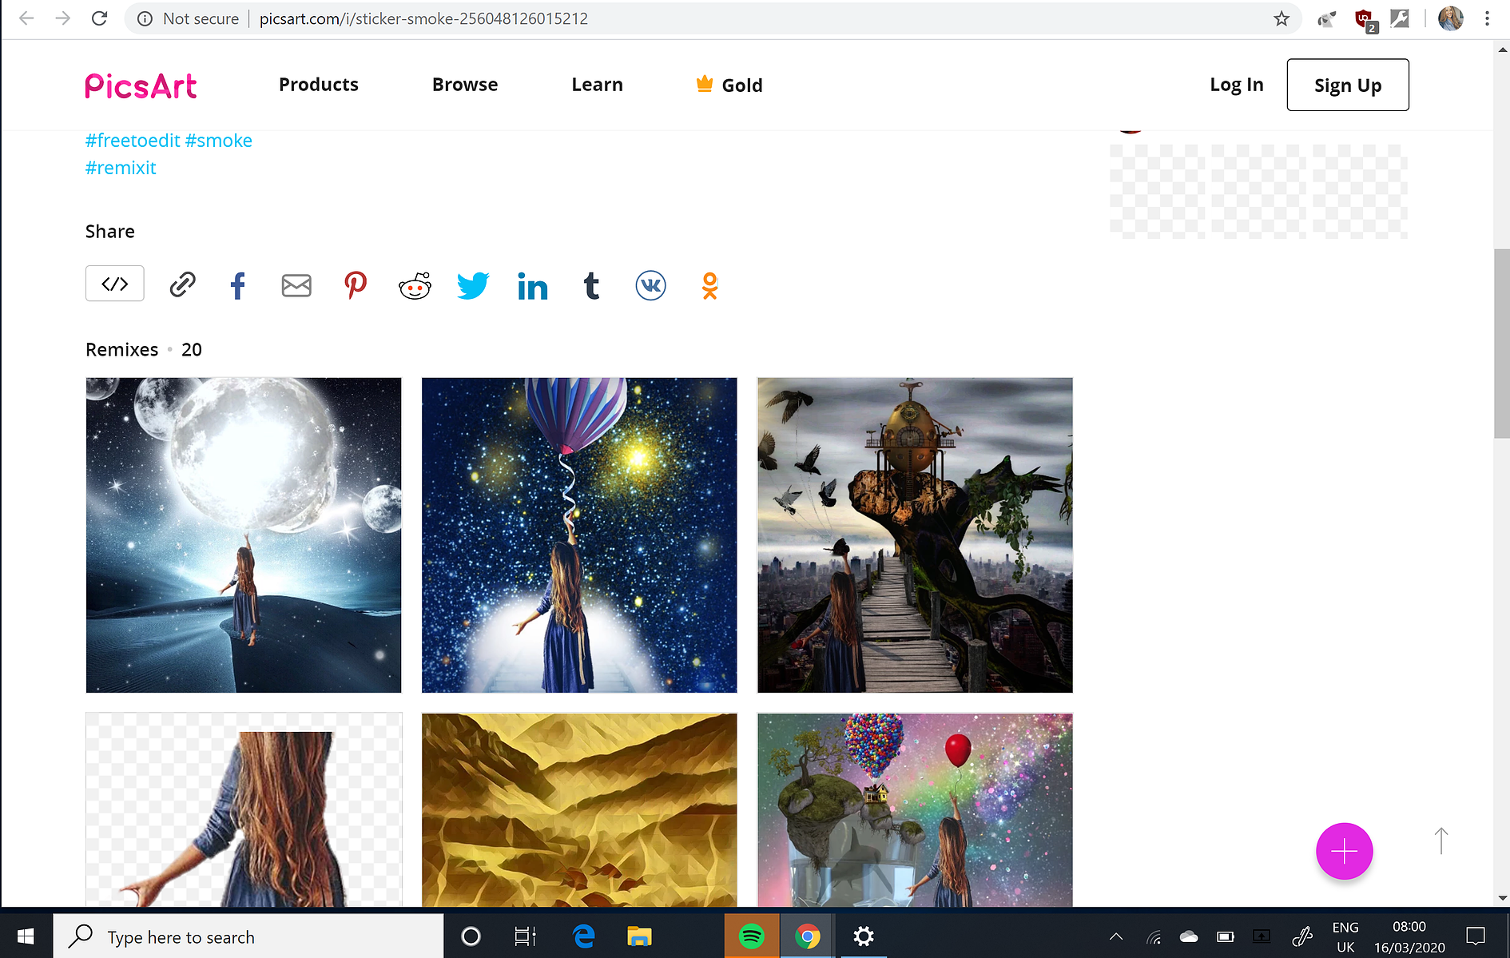Open the #smoke hashtag
Screen dimensions: 1510x958
click(x=219, y=141)
